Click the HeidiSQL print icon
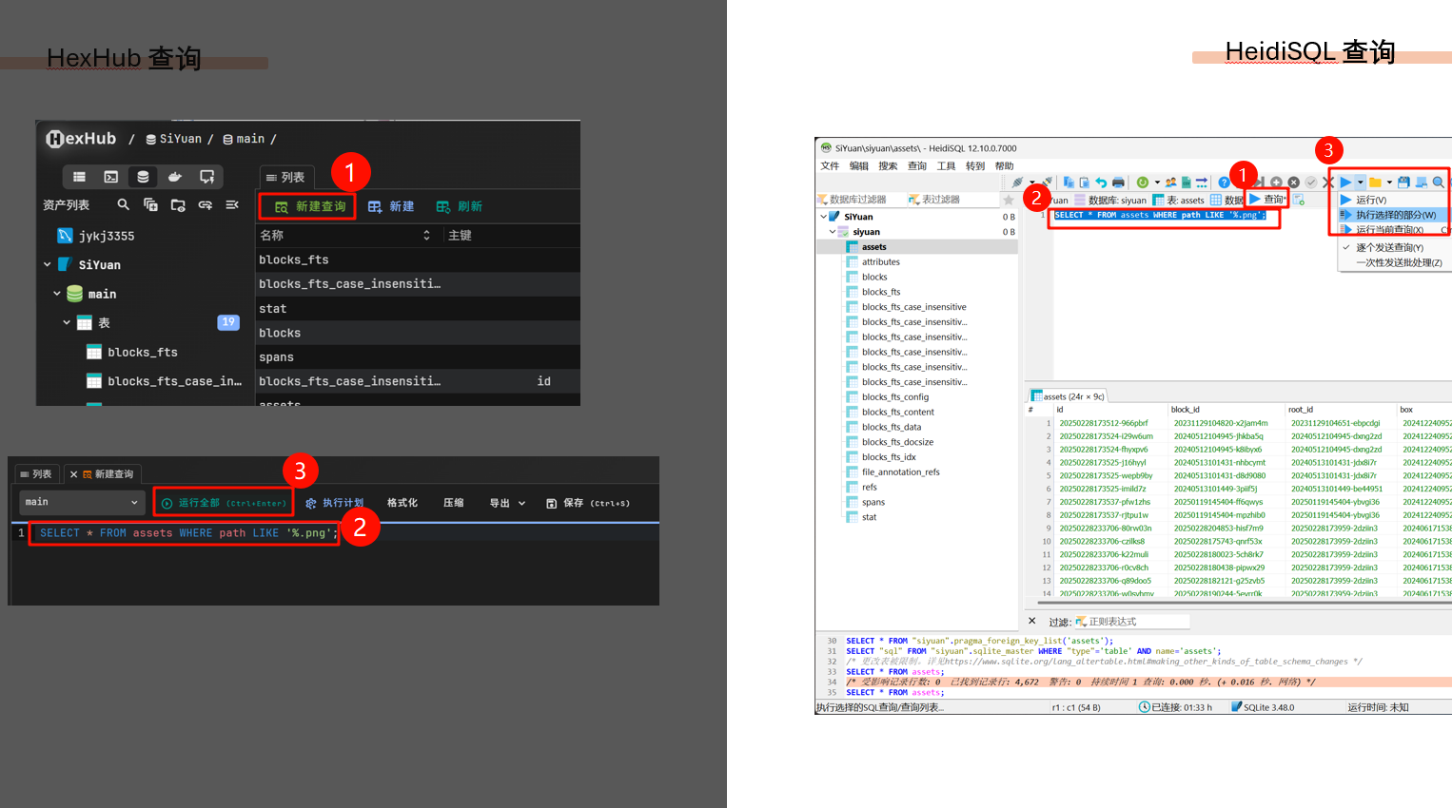Image resolution: width=1452 pixels, height=808 pixels. pos(1118,183)
